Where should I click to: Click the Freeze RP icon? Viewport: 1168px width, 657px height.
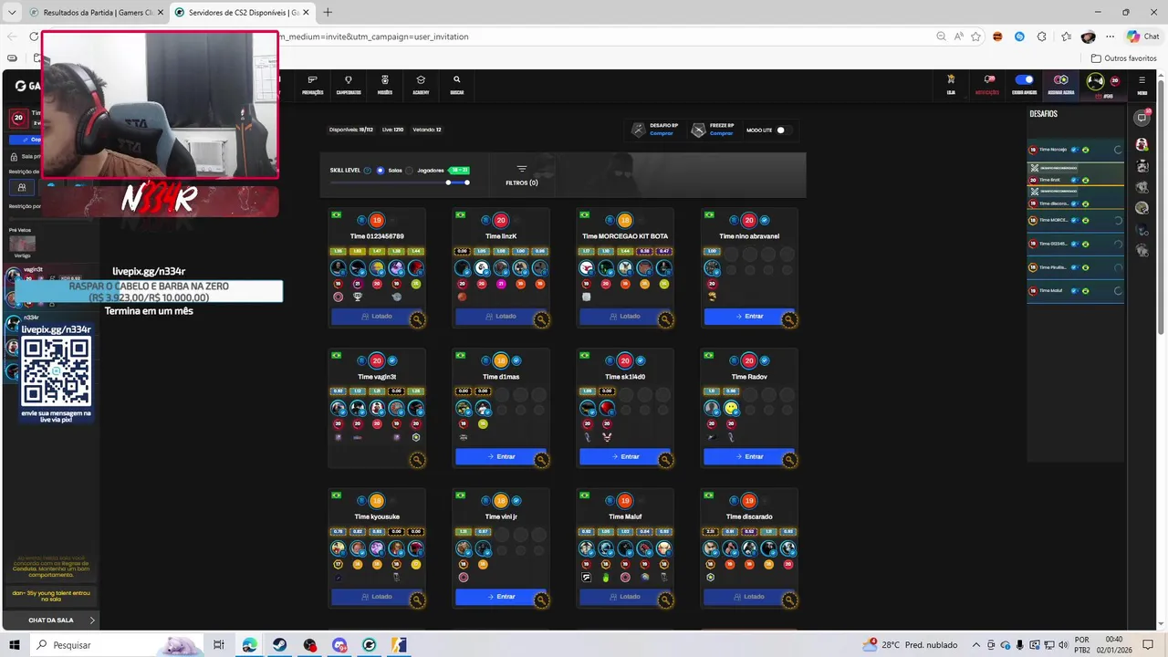[x=698, y=130]
